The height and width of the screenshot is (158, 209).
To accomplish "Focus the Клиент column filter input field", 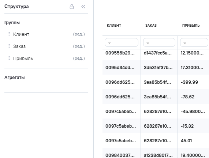I will click(122, 42).
